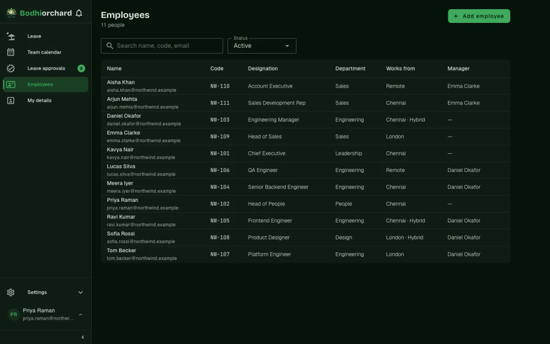
Task: Click the Leadership department cell
Action: click(348, 153)
